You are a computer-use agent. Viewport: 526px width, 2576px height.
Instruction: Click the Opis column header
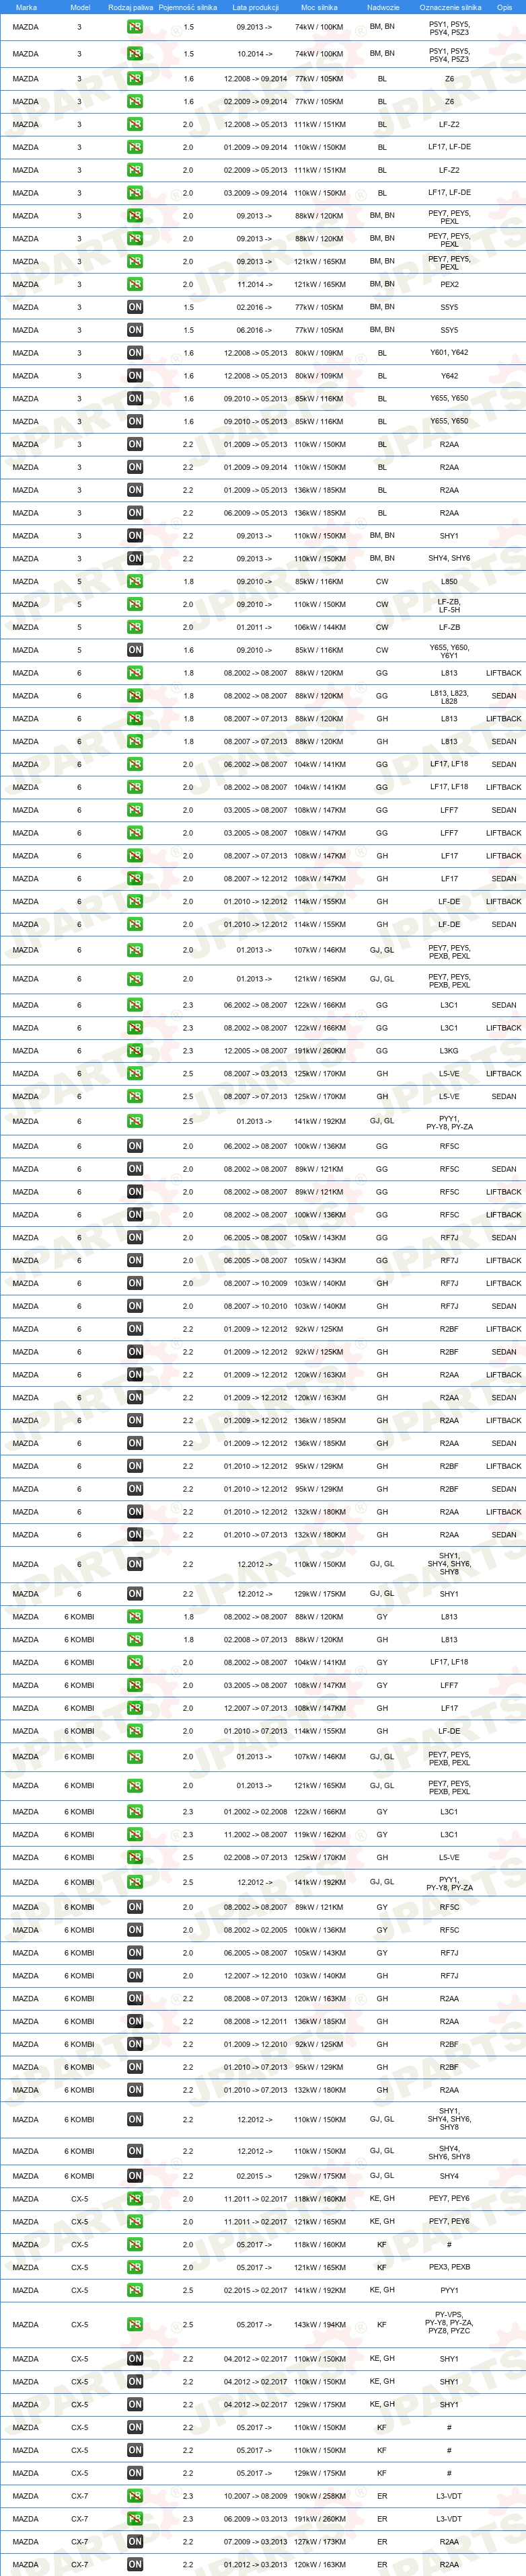click(x=504, y=7)
